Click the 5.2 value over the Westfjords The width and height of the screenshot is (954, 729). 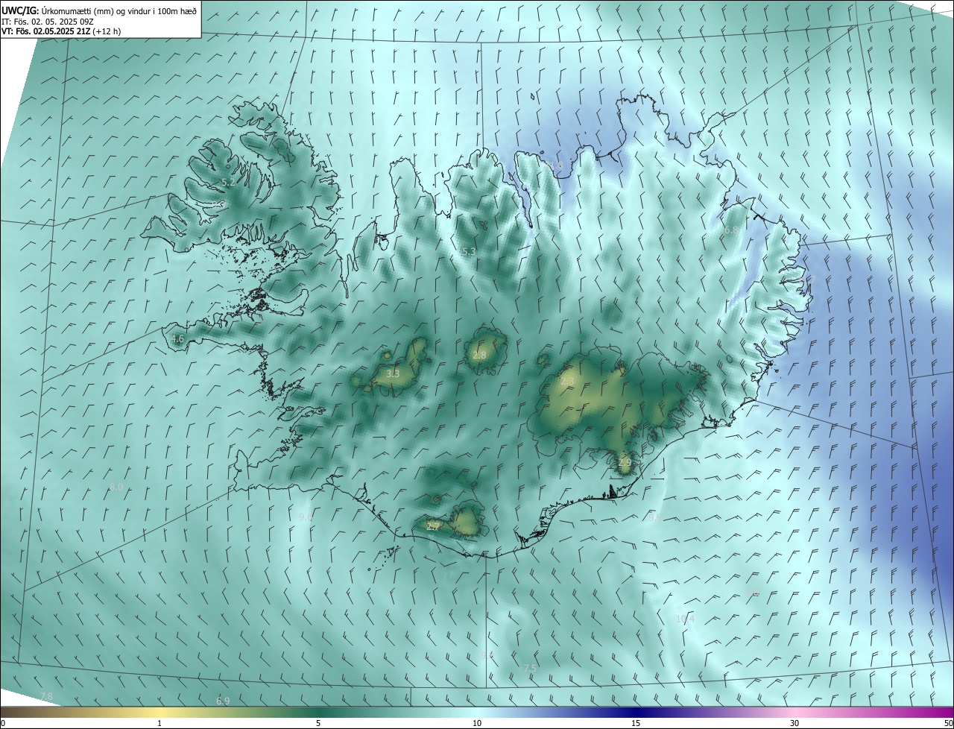[228, 182]
